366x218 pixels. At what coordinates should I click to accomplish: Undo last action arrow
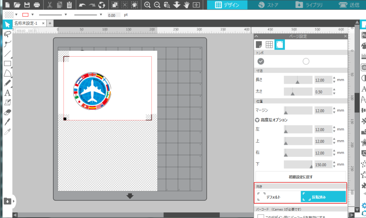pyautogui.click(x=82, y=5)
